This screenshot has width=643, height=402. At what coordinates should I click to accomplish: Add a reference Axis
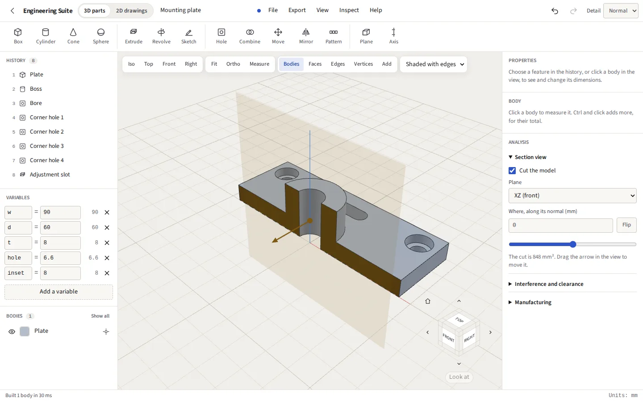pos(393,36)
